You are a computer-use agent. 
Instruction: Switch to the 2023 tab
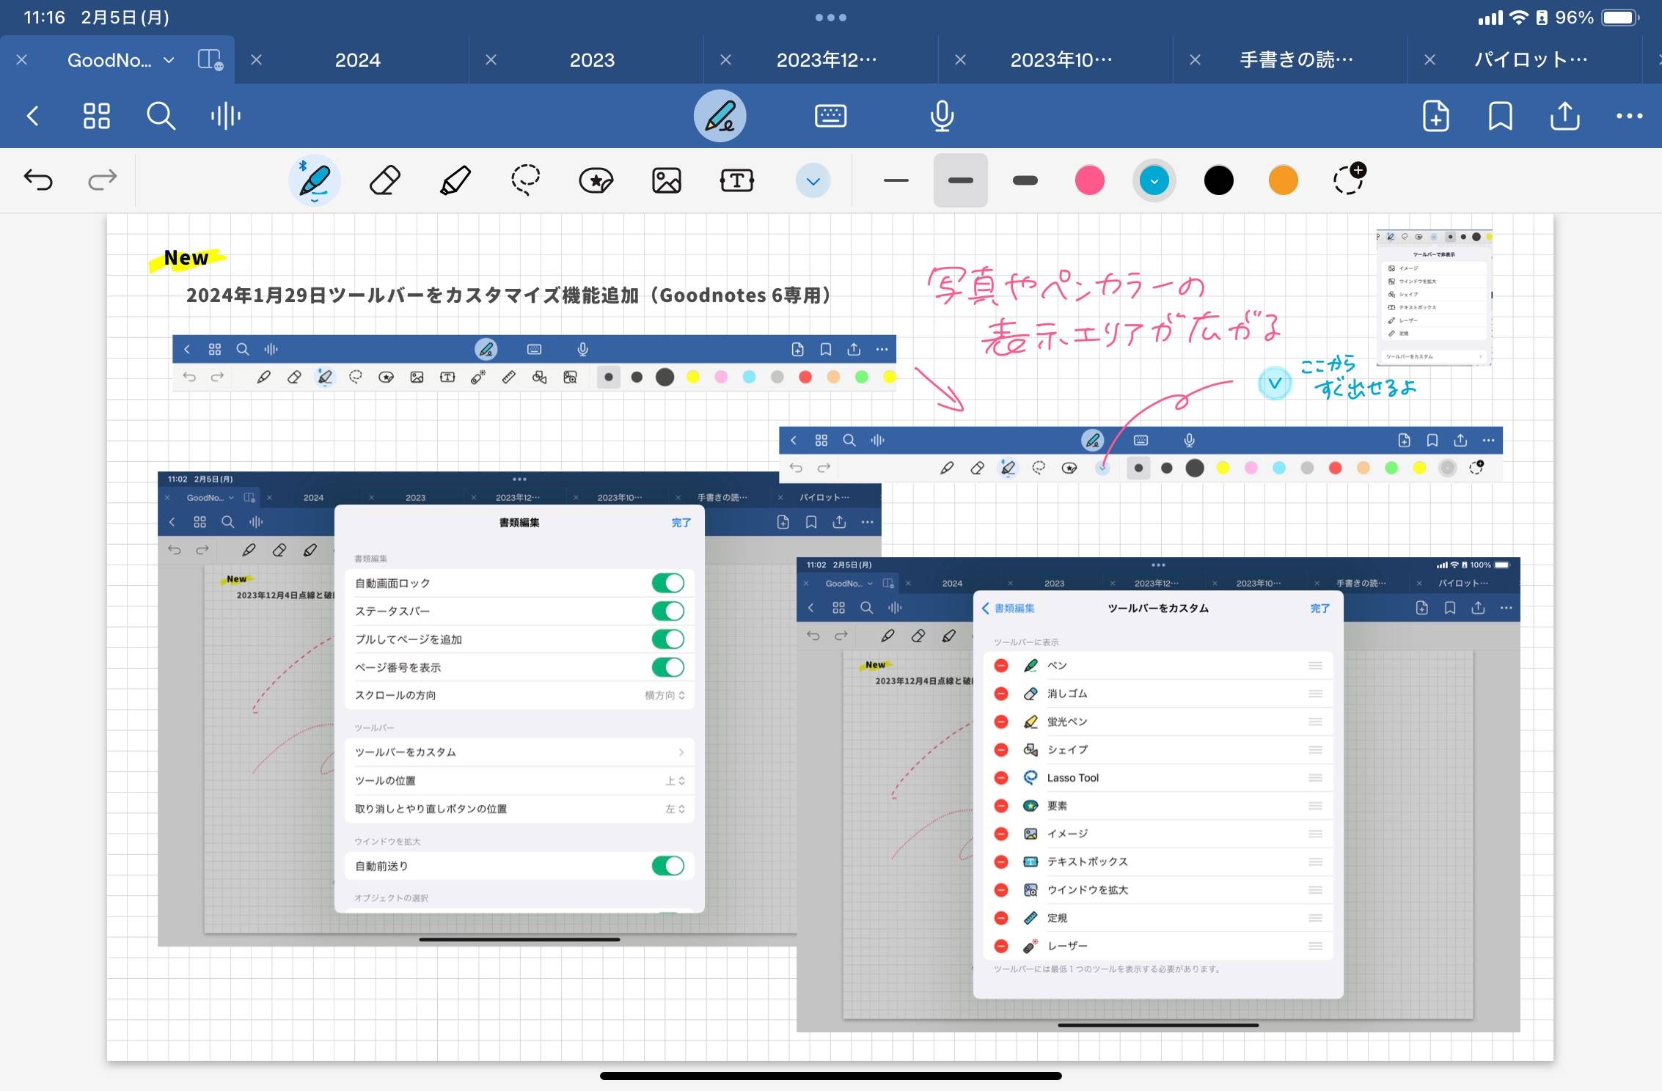coord(593,60)
